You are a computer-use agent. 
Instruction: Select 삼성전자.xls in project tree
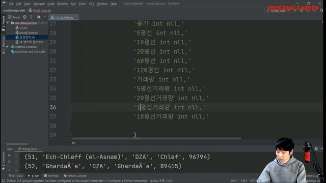coord(25,37)
